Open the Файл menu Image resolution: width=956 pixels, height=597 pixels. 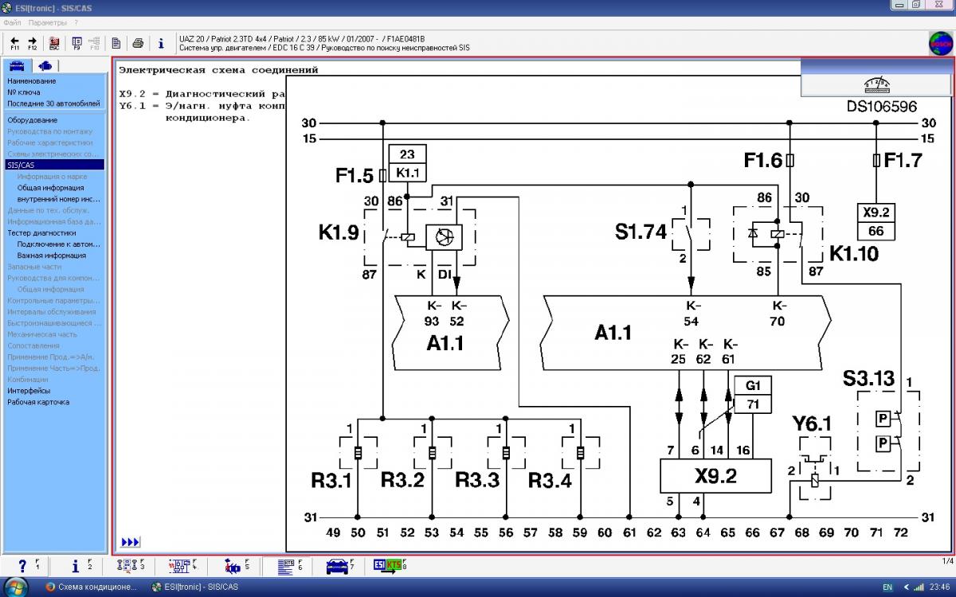click(x=12, y=22)
